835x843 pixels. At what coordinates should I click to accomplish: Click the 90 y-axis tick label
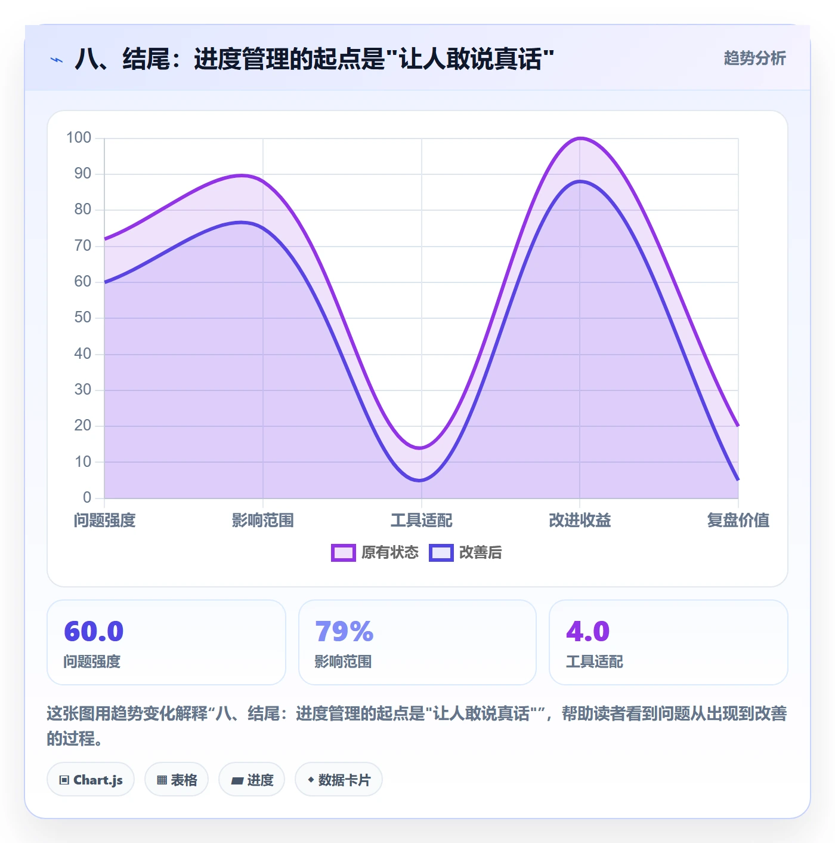click(82, 174)
